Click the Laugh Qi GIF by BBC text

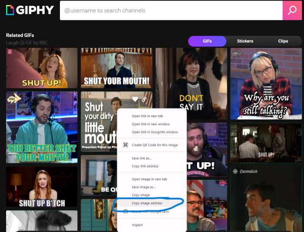(x=27, y=43)
